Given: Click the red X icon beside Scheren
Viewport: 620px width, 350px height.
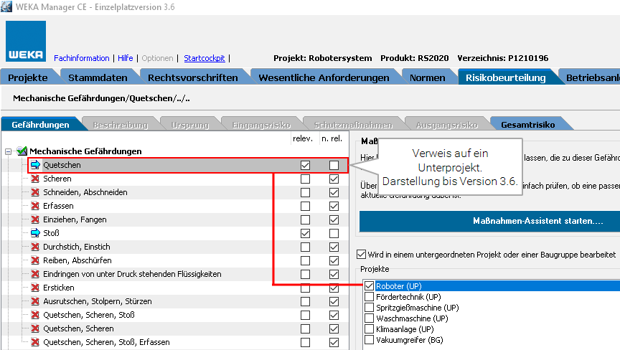Looking at the screenshot, I should point(35,179).
